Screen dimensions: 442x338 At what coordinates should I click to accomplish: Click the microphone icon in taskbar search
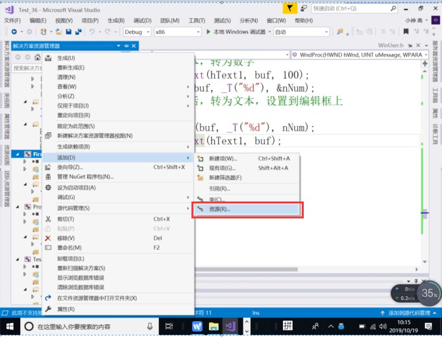tap(150, 326)
